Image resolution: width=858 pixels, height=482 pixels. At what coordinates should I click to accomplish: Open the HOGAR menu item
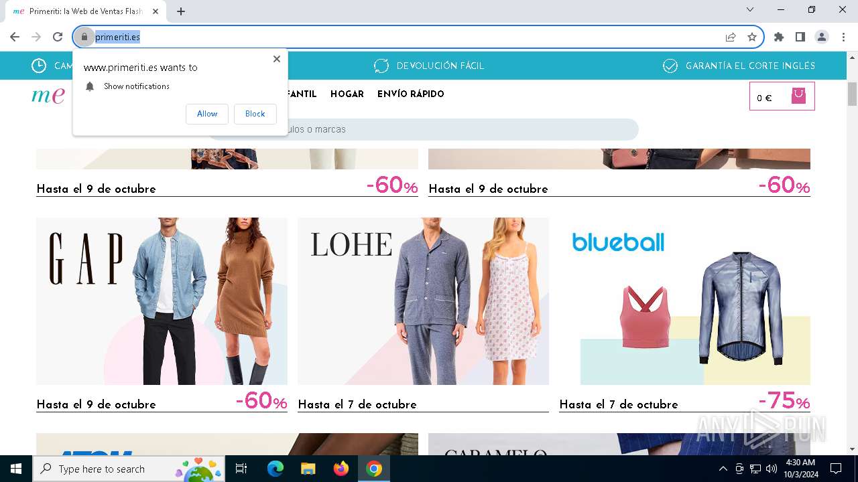click(347, 94)
